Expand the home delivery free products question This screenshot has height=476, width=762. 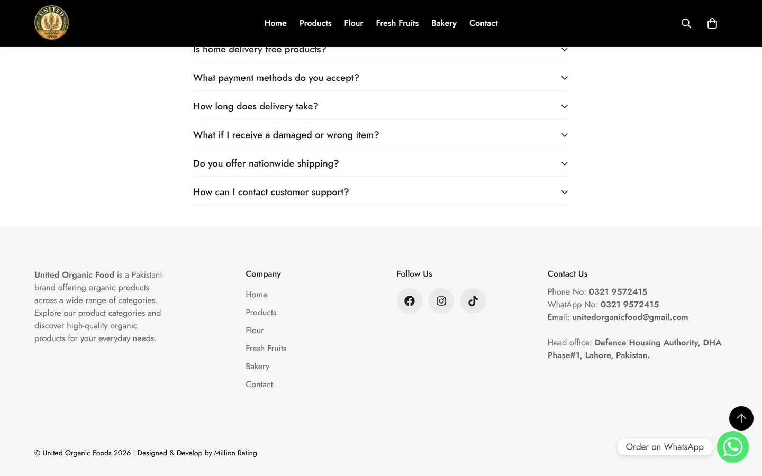[381, 51]
